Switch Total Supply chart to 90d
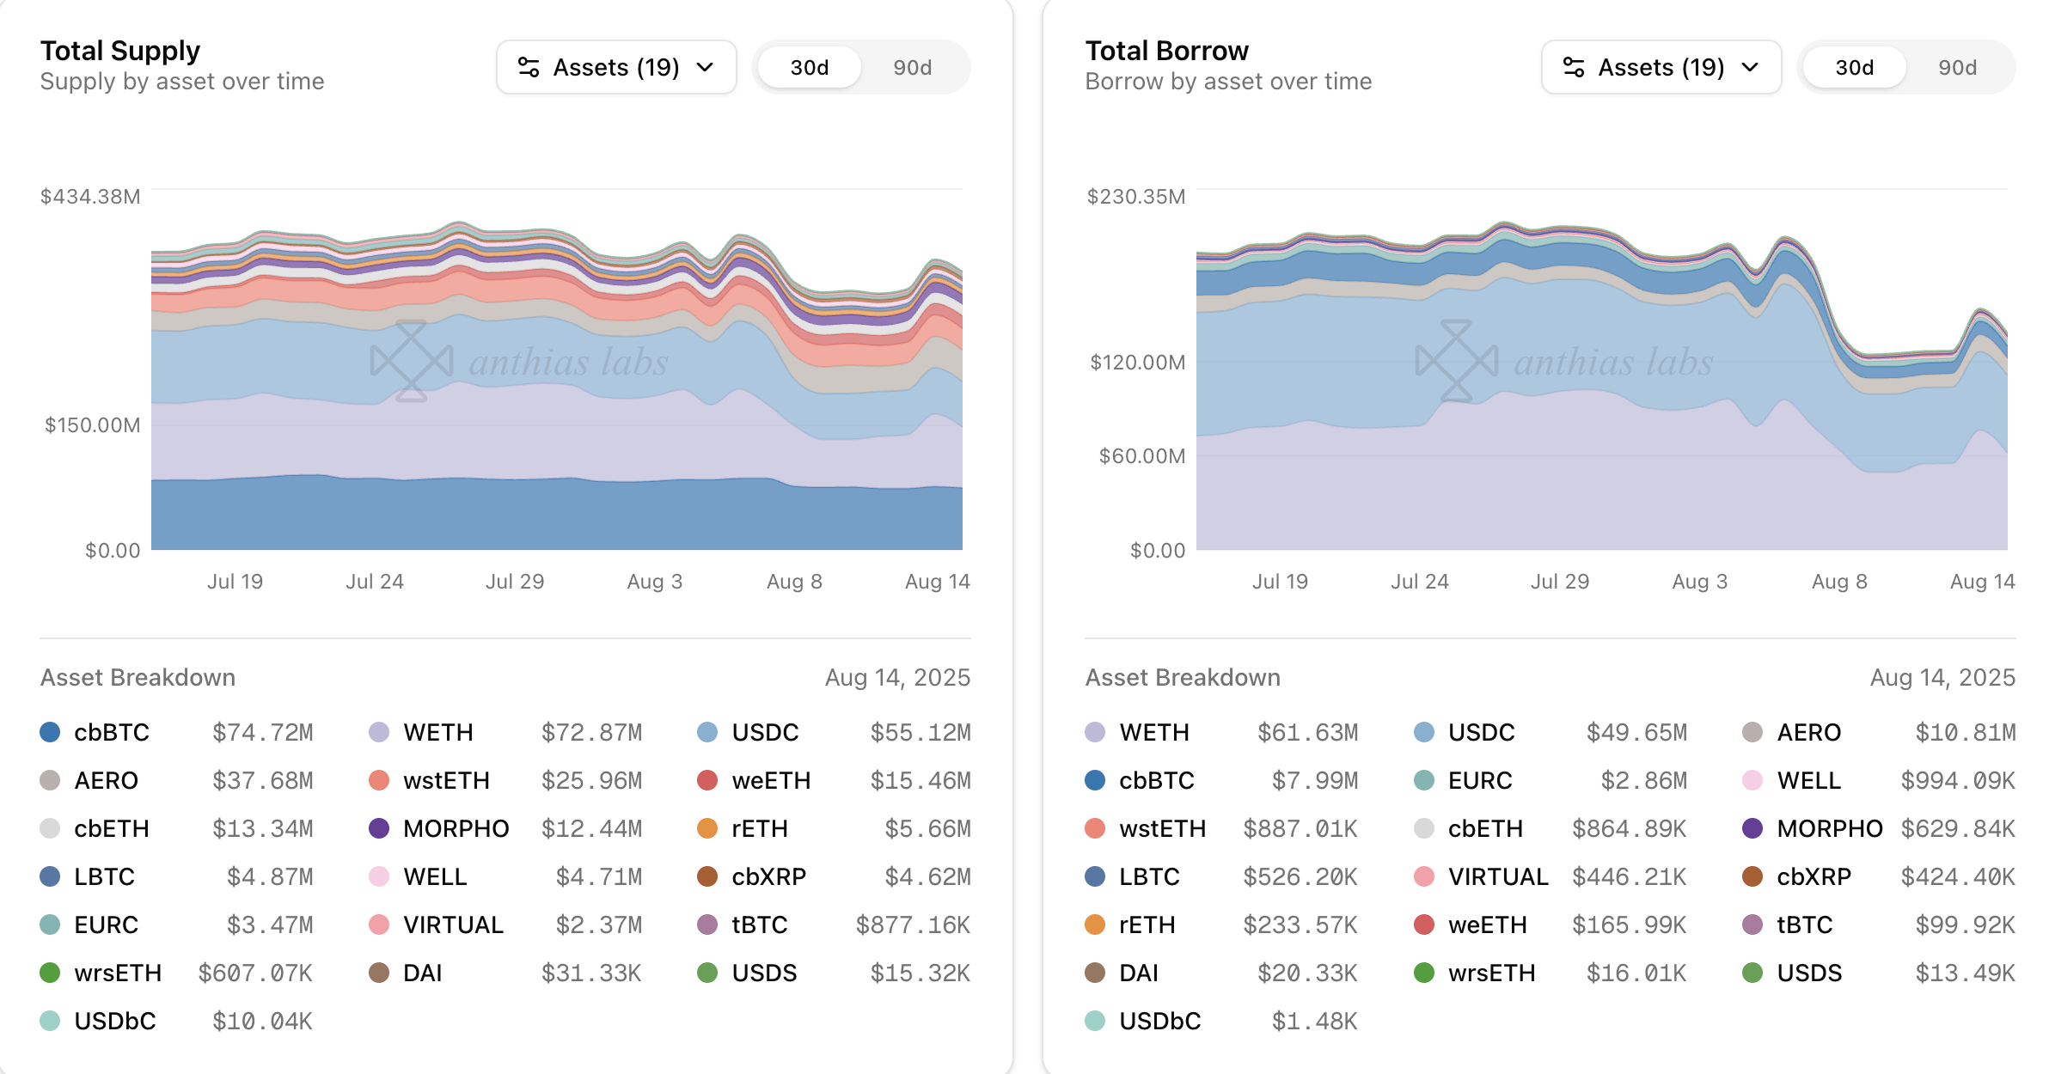The height and width of the screenshot is (1074, 2049). pyautogui.click(x=912, y=67)
